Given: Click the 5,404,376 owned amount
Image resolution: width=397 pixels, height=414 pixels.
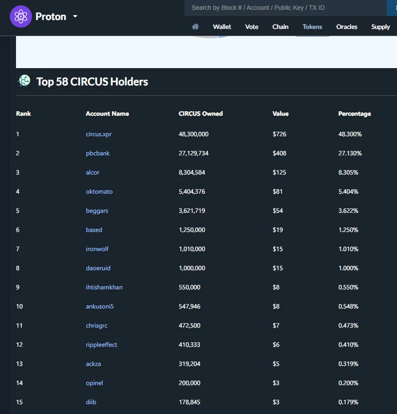Looking at the screenshot, I should click(192, 192).
